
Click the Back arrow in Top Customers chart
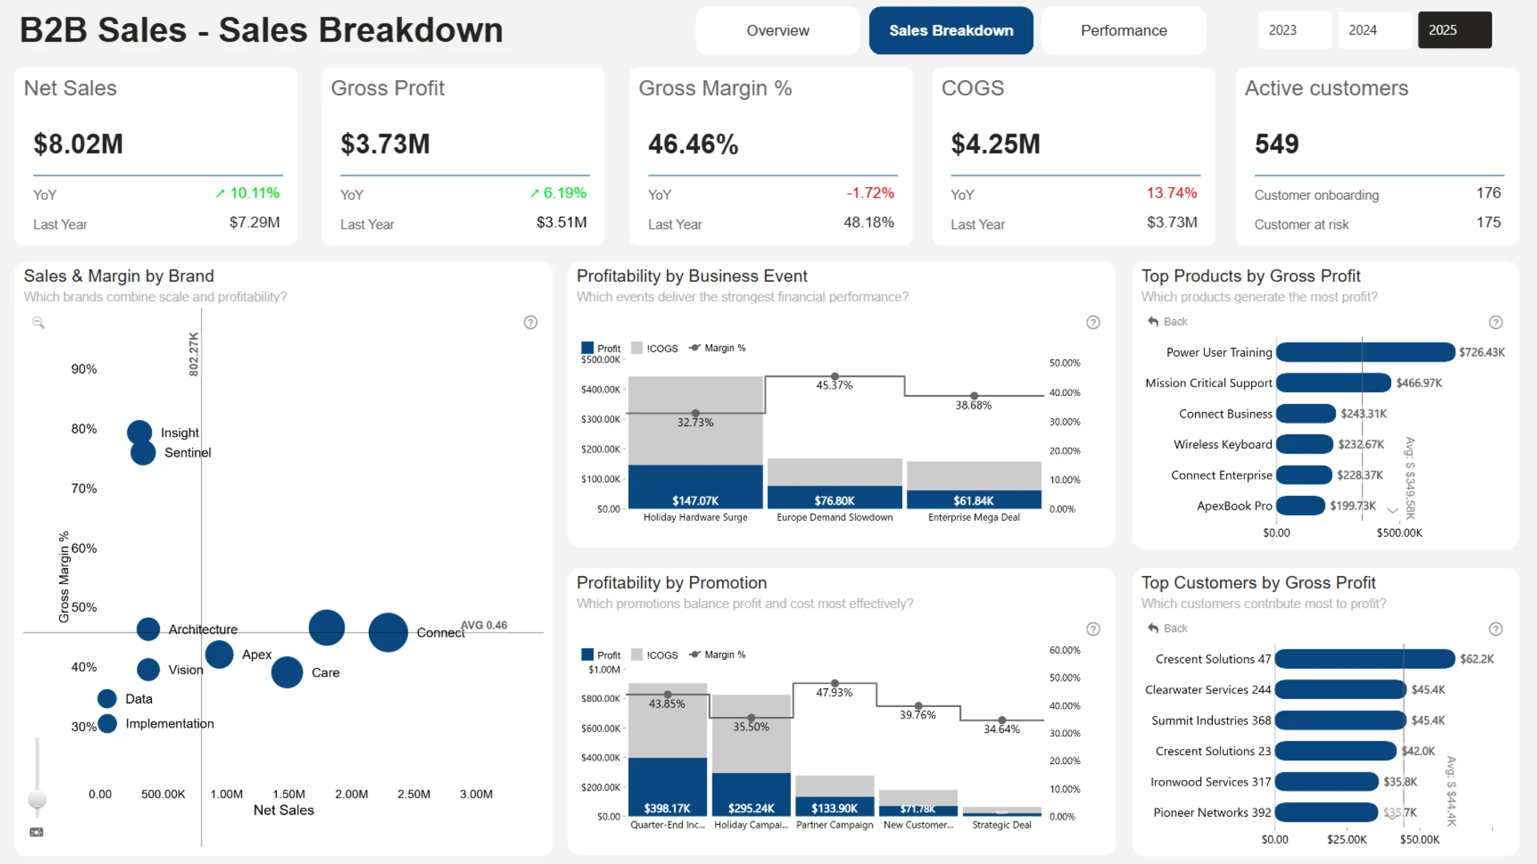[x=1154, y=628]
